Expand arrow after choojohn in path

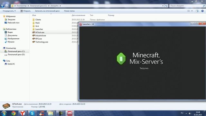pyautogui.click(x=60, y=6)
